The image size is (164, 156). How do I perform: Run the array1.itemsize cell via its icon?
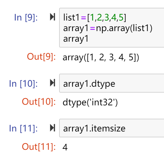[53, 128]
